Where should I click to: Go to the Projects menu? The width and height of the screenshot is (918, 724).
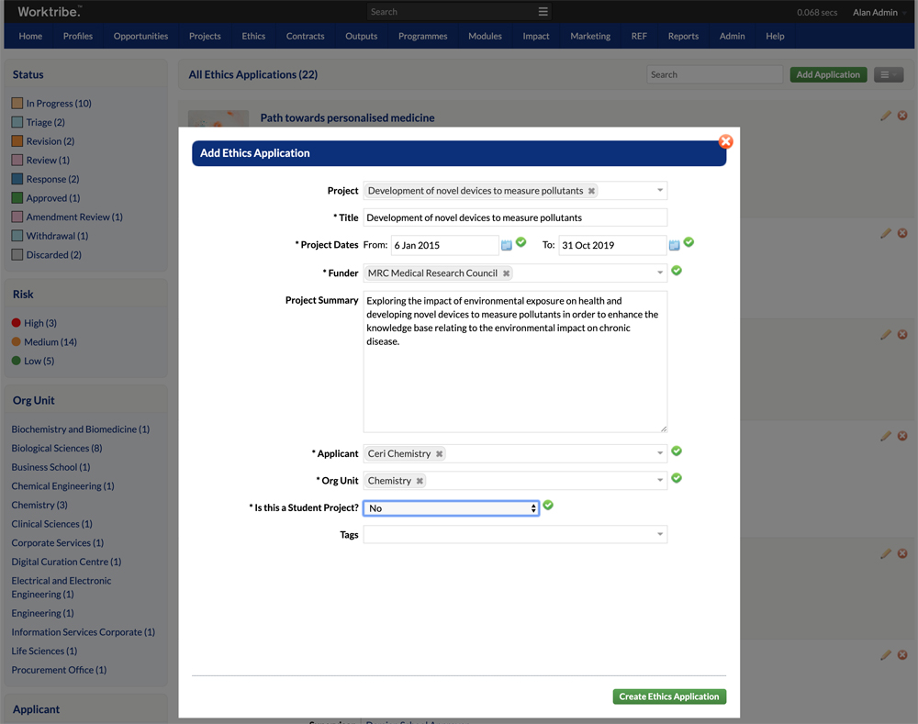pyautogui.click(x=205, y=37)
